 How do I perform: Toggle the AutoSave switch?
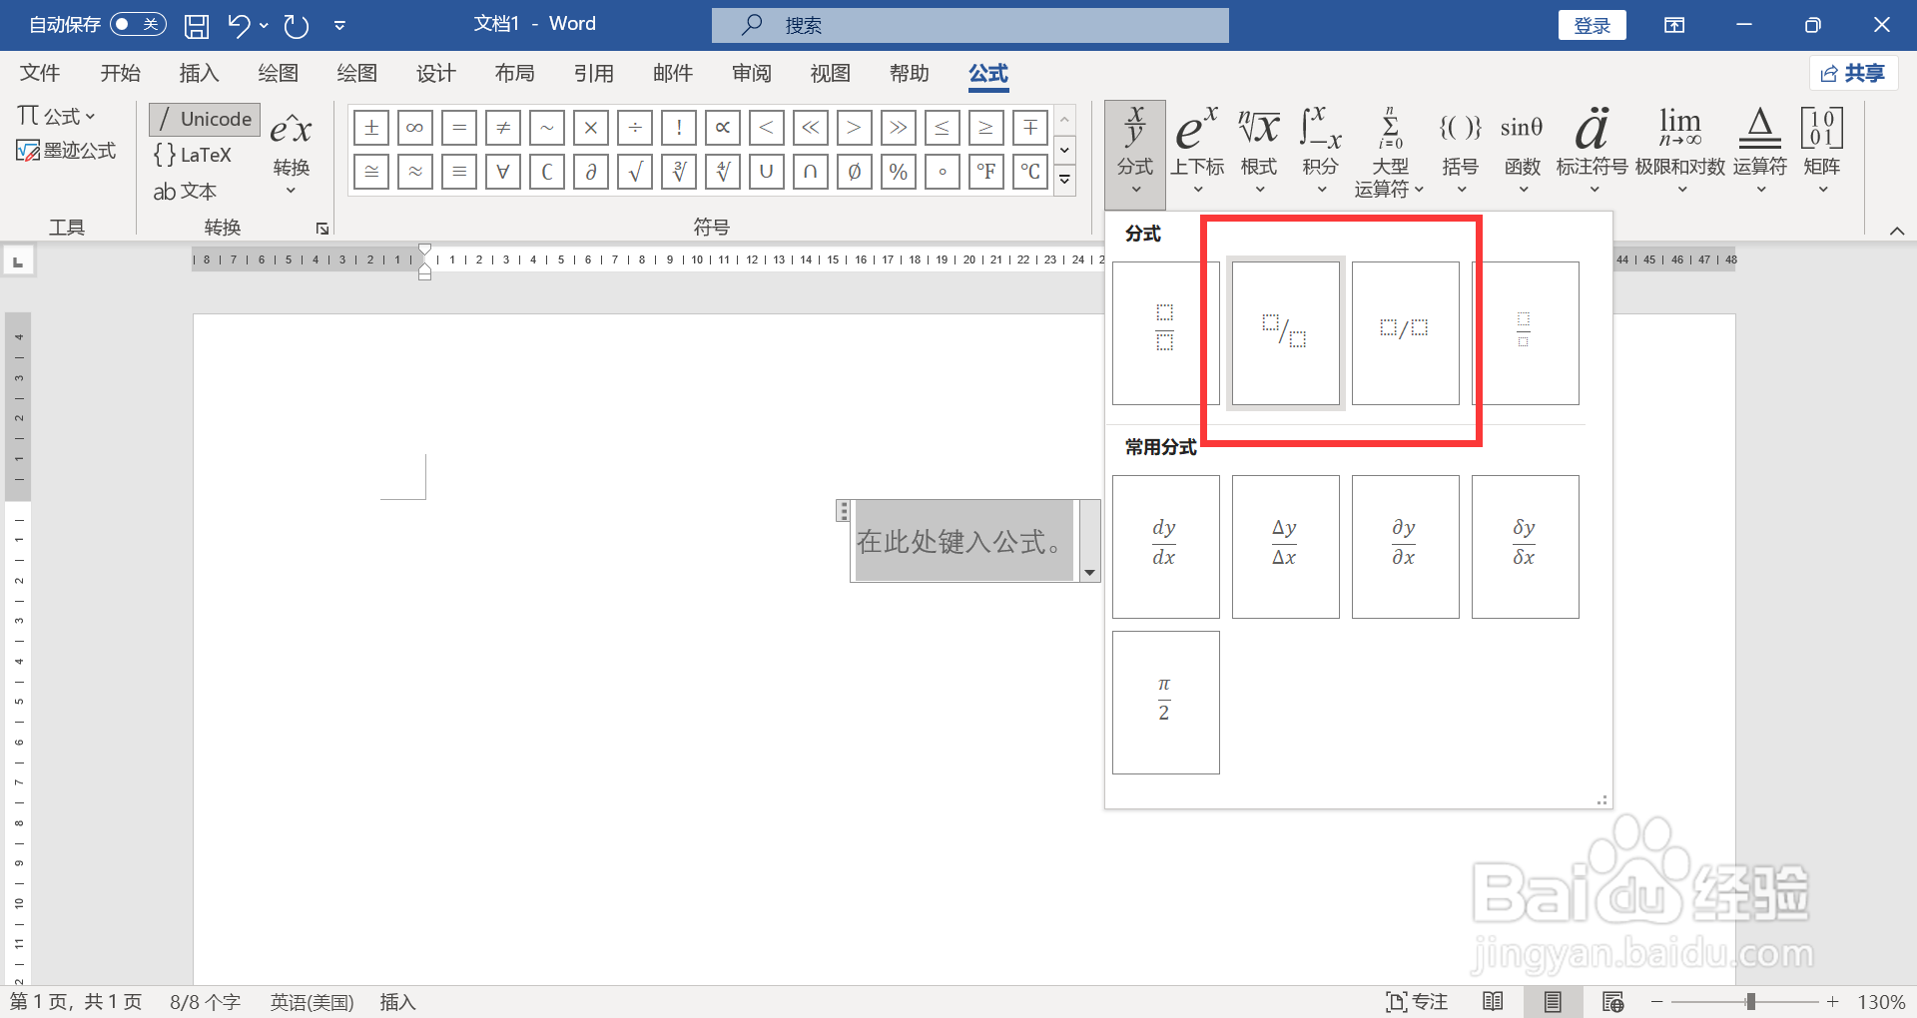click(x=137, y=24)
